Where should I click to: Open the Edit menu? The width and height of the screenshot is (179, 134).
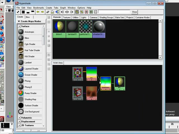(x=23, y=8)
